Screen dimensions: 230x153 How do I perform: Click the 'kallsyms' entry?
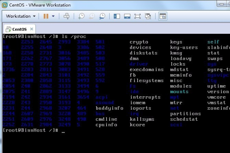click(142, 119)
